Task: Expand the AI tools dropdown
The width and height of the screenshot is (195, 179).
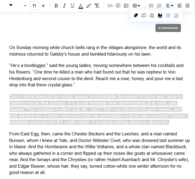Action: (x=136, y=6)
